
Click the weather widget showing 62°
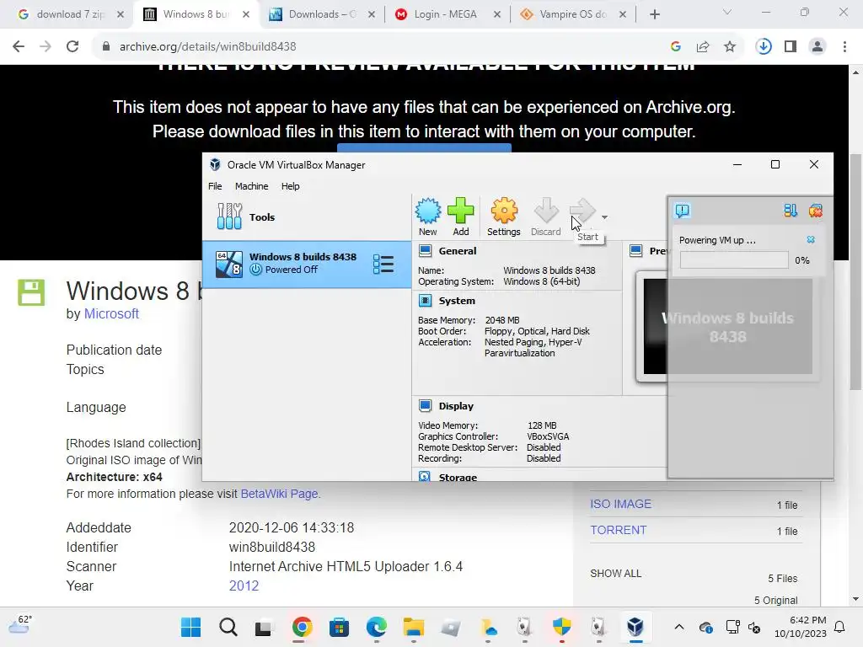coord(21,625)
